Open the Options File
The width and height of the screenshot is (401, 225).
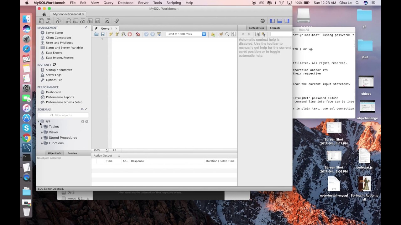coord(54,80)
